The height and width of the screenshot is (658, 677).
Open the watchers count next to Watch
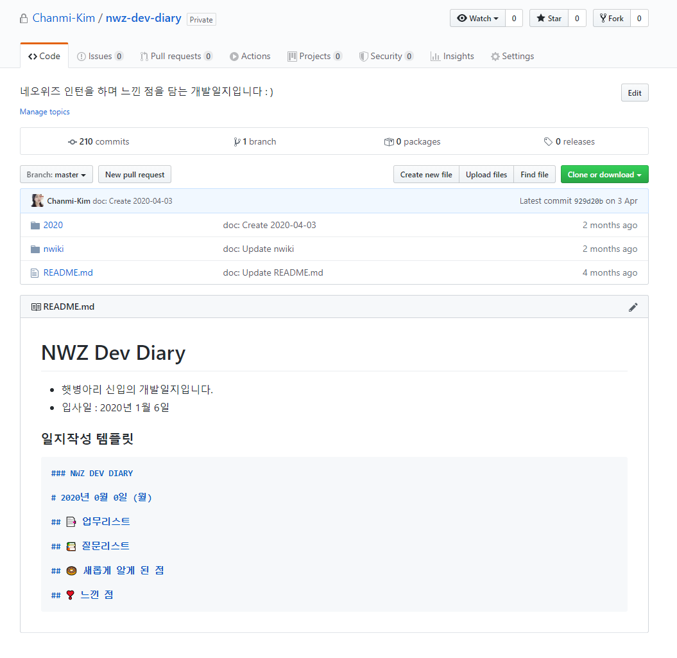pos(514,18)
